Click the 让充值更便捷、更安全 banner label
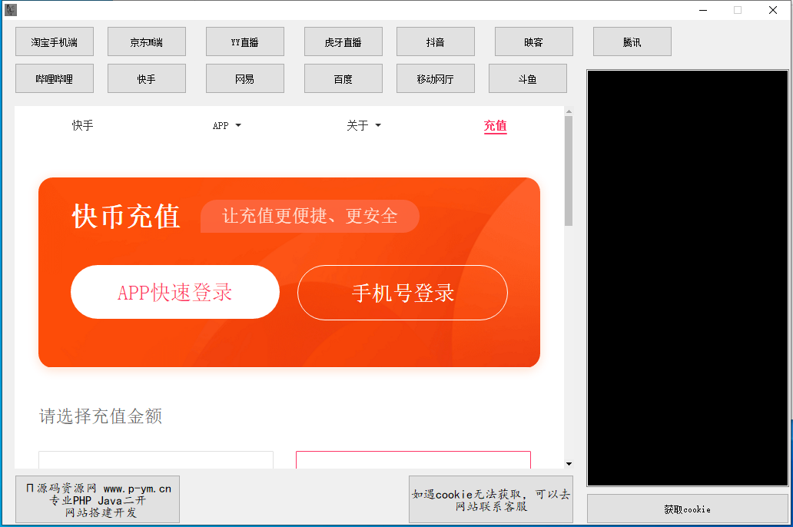Image resolution: width=793 pixels, height=527 pixels. 310,216
